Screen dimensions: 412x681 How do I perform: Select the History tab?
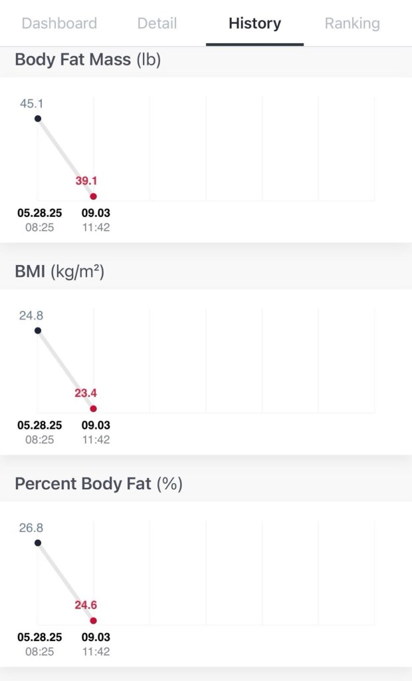255,24
